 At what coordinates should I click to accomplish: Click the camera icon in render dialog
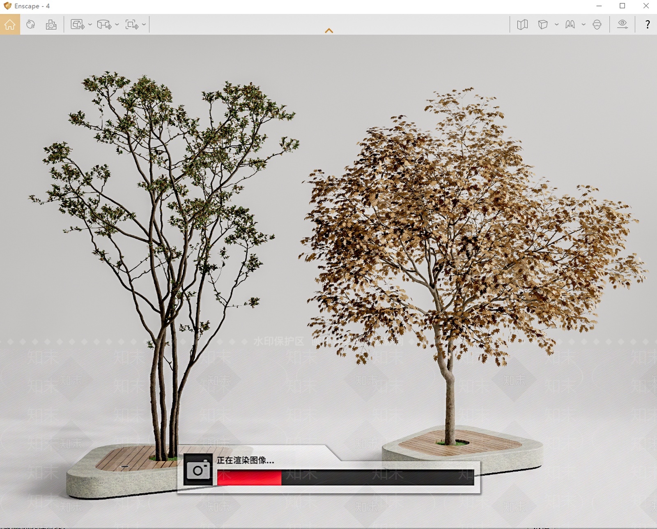[198, 470]
